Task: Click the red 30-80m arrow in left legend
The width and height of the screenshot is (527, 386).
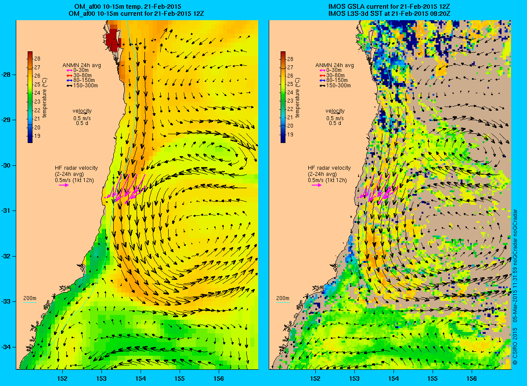Action: tap(69, 75)
